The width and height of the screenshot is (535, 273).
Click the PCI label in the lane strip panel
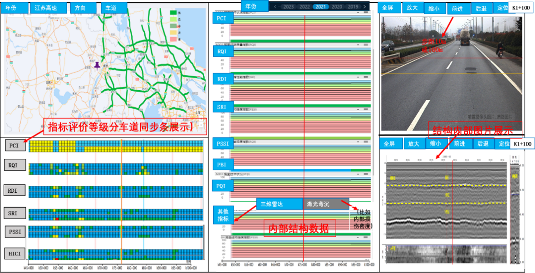(x=16, y=146)
